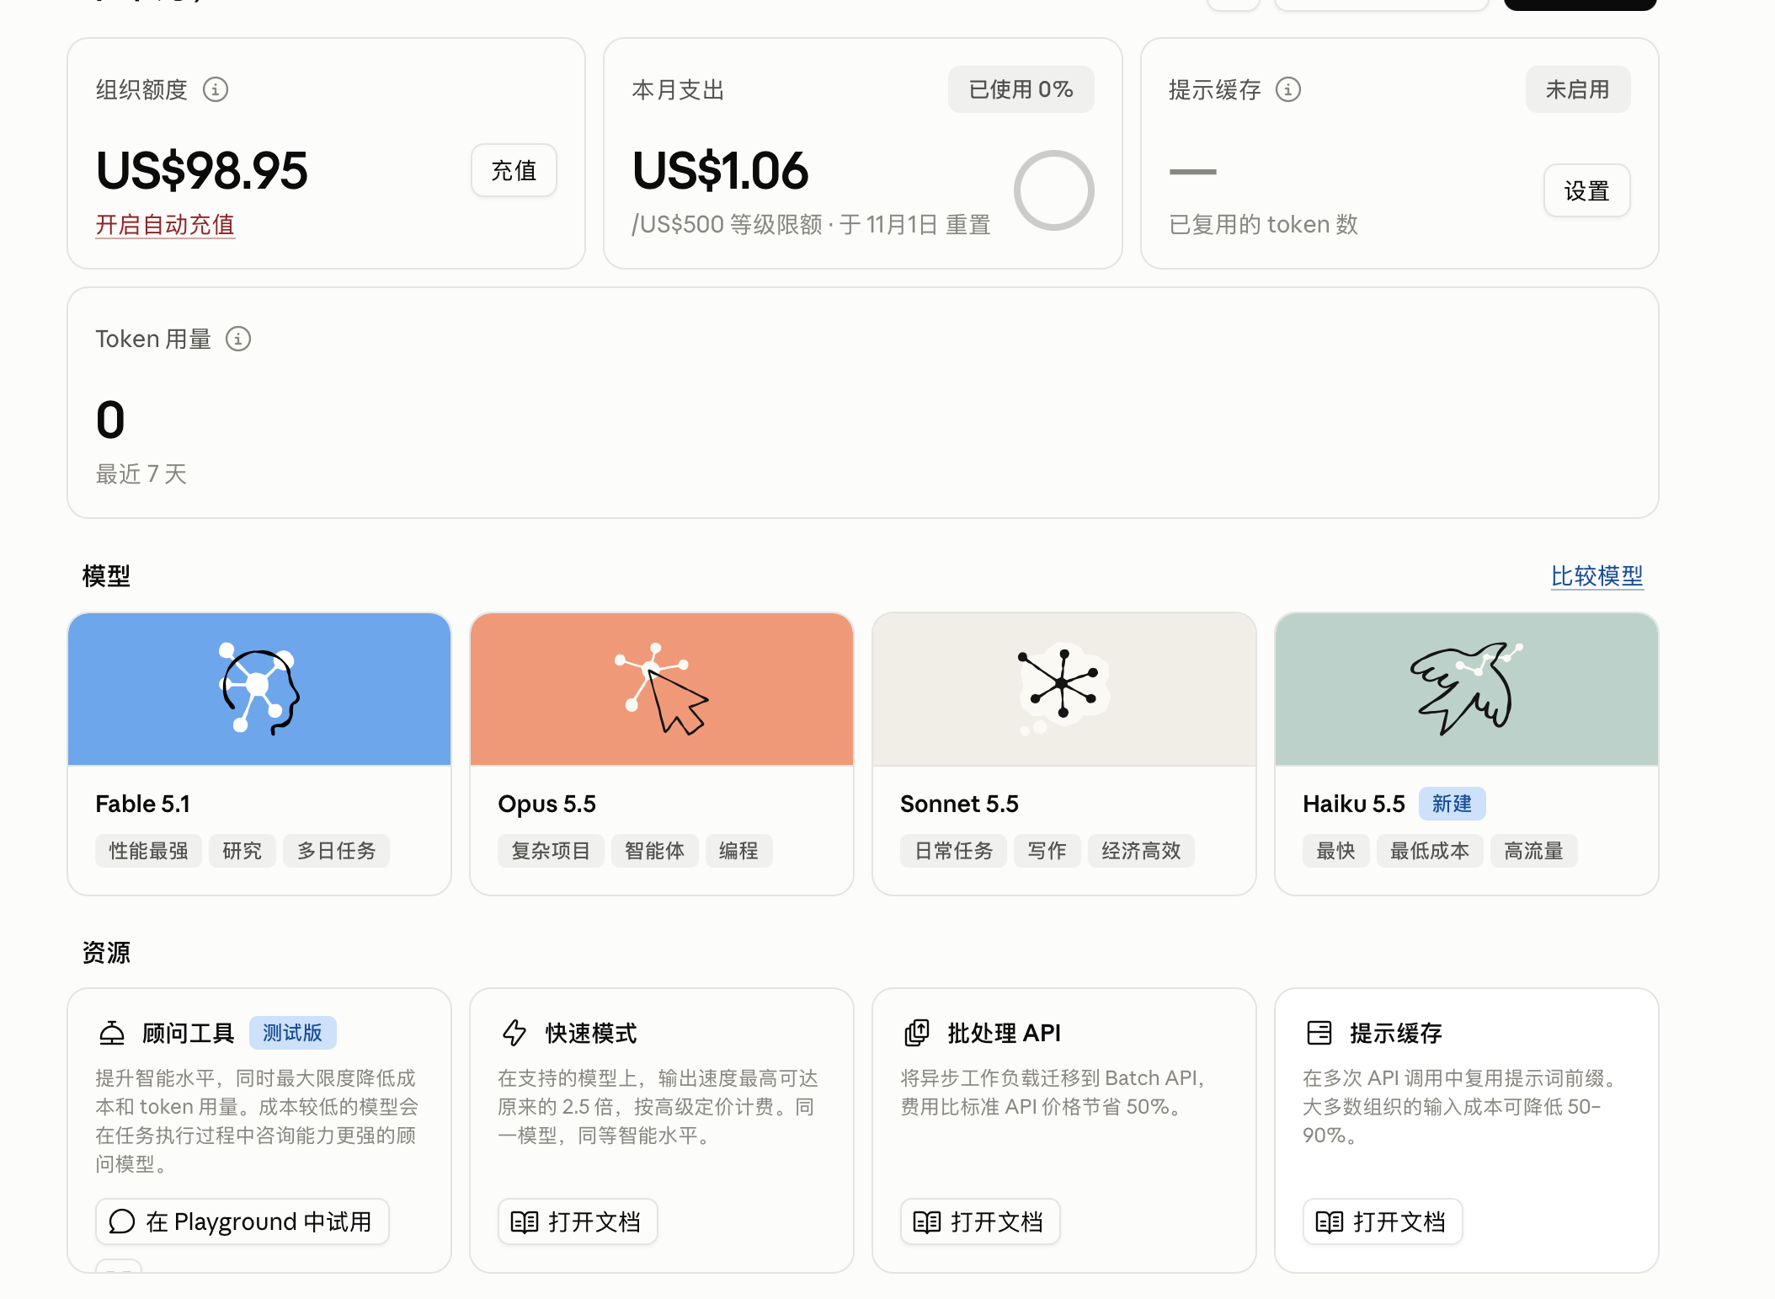This screenshot has height=1299, width=1775.
Task: Click the 最近 7 天 label
Action: (x=141, y=474)
